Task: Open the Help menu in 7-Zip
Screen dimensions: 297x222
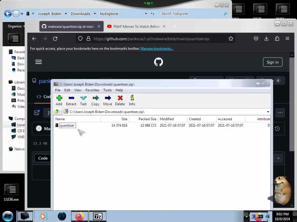Action: click(x=119, y=90)
